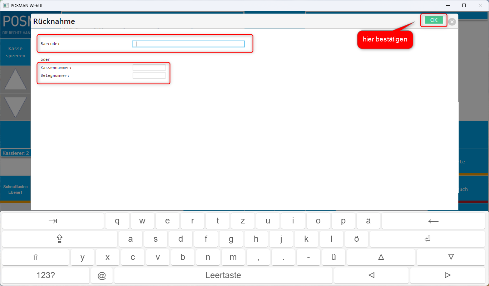489x286 pixels.
Task: Switch keyboard to 123? number layout
Action: pos(46,275)
